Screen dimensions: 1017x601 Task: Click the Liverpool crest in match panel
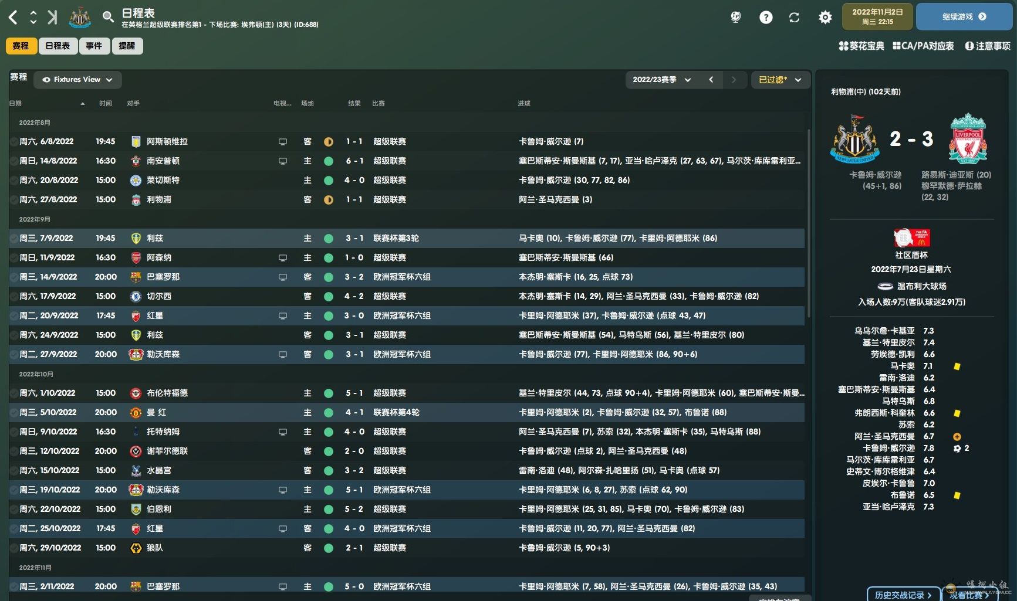point(968,138)
